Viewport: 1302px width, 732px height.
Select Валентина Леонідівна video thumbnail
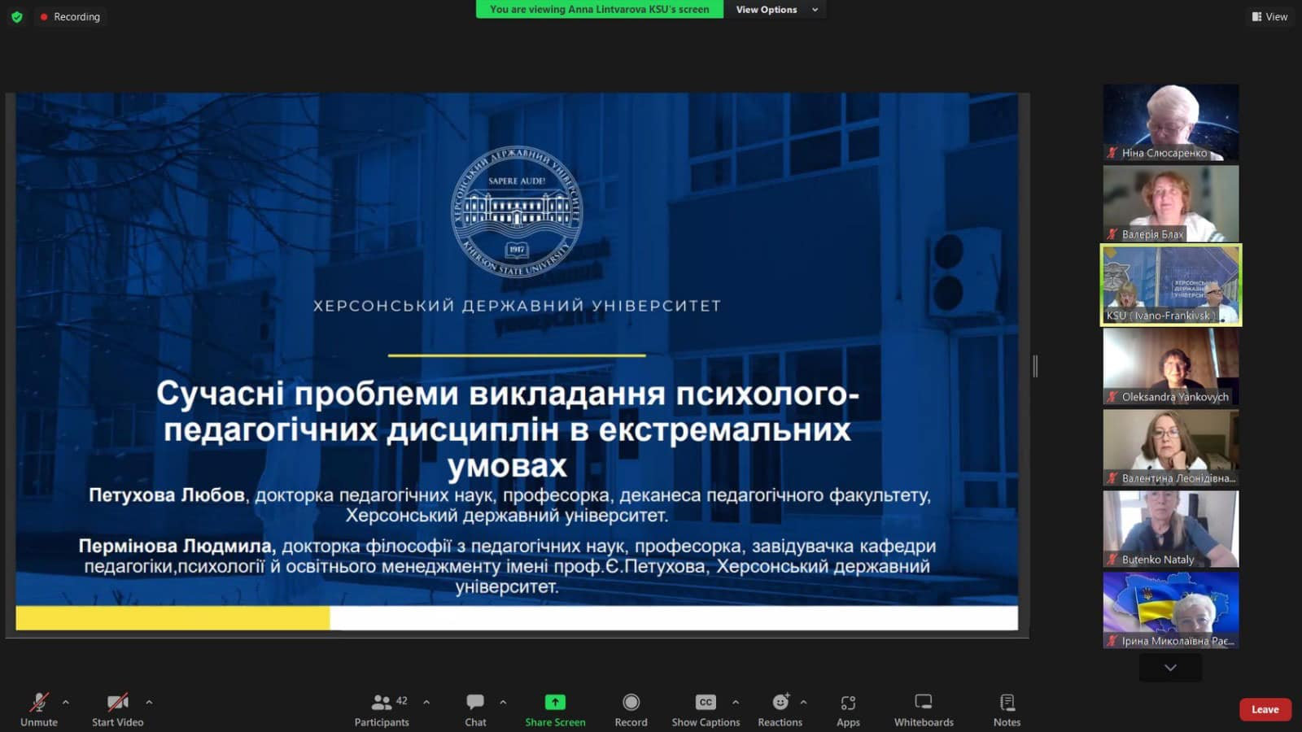[x=1170, y=447]
